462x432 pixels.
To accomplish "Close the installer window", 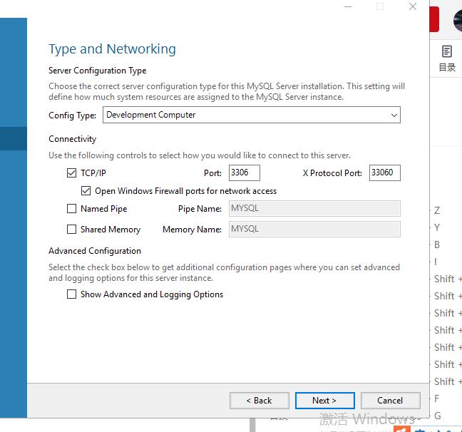I will tap(413, 6).
